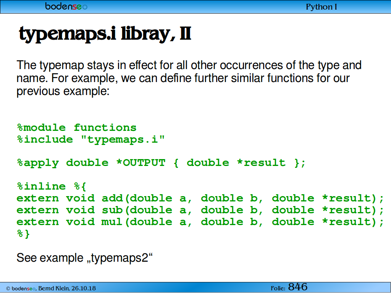Click the bodenseo logo in the header
391x293 pixels.
click(x=66, y=6)
